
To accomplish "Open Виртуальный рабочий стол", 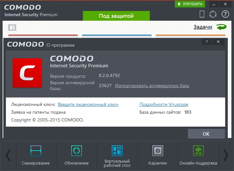I will pyautogui.click(x=117, y=155).
